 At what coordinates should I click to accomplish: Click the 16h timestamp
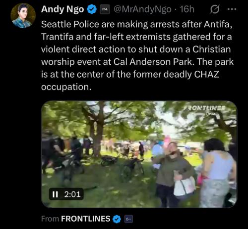coord(187,9)
